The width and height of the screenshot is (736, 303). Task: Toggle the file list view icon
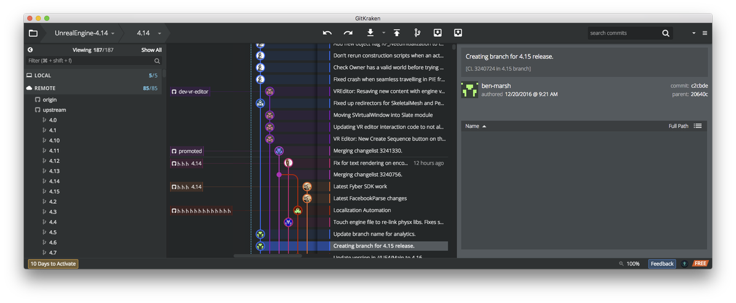697,126
